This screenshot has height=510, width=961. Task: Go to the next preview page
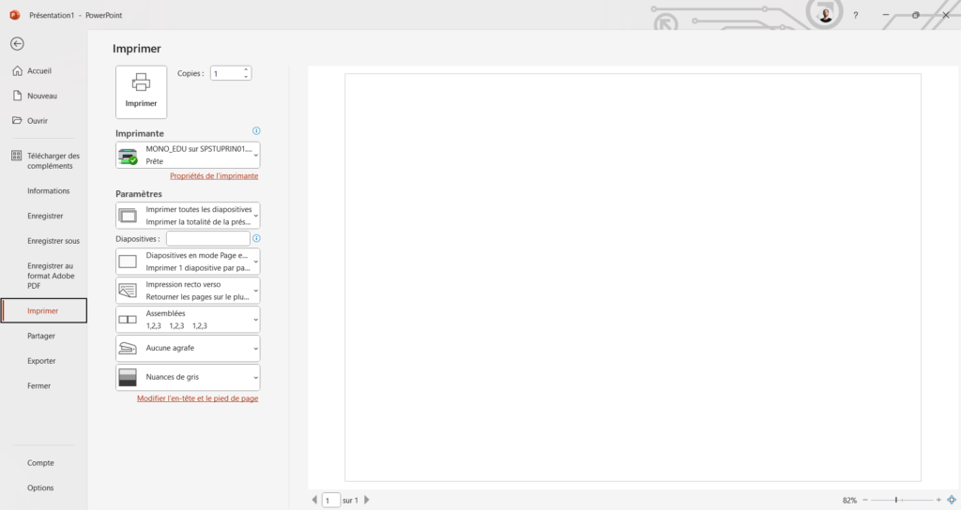tap(367, 501)
